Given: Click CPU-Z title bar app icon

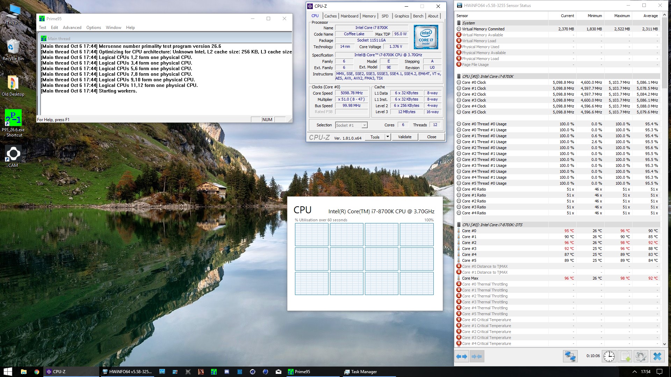Looking at the screenshot, I should (x=310, y=6).
